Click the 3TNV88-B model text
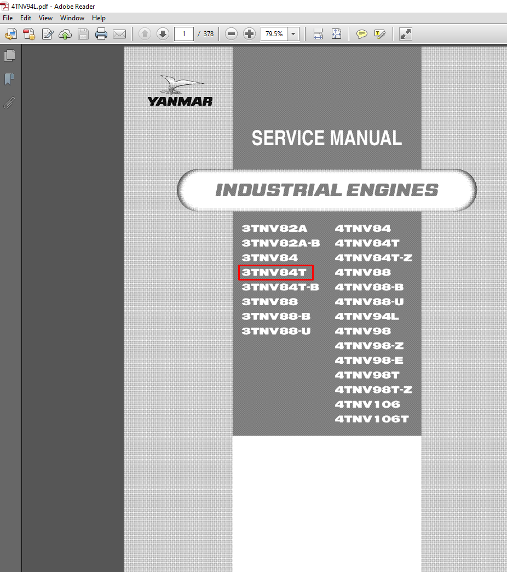507x572 pixels. pos(276,316)
